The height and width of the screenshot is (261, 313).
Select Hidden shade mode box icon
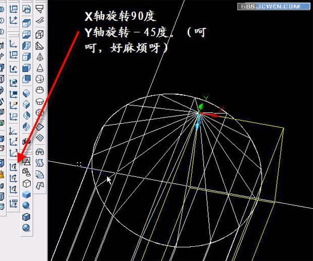click(x=26, y=183)
